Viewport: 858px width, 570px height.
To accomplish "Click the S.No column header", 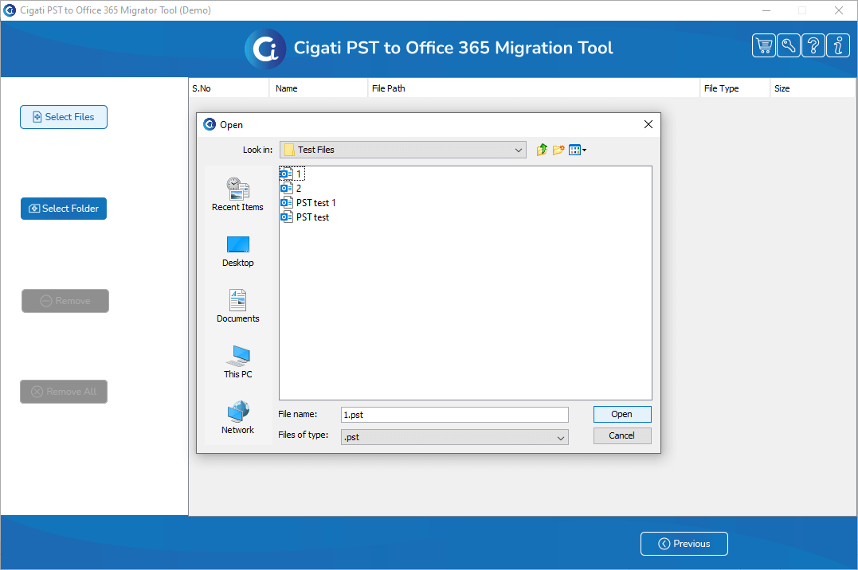I will pyautogui.click(x=229, y=88).
